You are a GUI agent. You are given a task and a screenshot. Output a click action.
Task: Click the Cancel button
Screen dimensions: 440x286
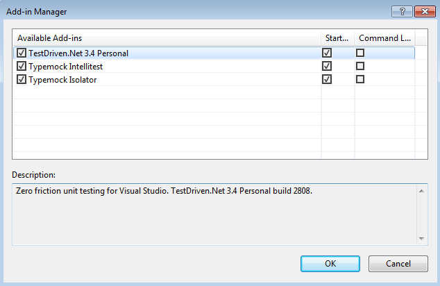click(398, 264)
